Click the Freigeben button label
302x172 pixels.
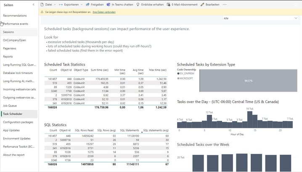[97, 5]
